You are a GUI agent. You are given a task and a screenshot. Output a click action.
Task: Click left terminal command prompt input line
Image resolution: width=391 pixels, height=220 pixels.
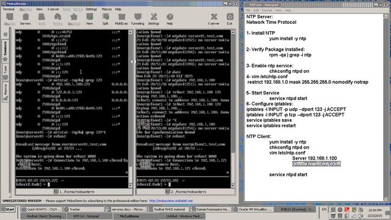72,185
